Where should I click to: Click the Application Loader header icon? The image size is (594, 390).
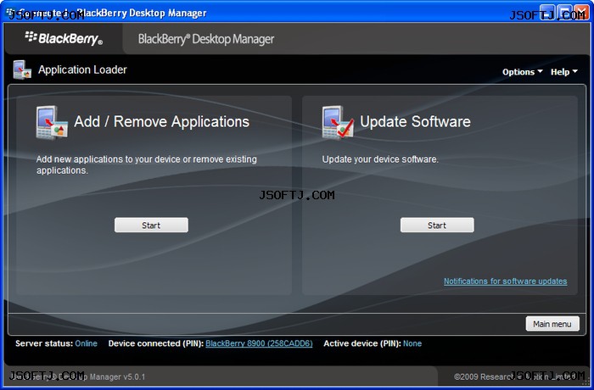(22, 70)
